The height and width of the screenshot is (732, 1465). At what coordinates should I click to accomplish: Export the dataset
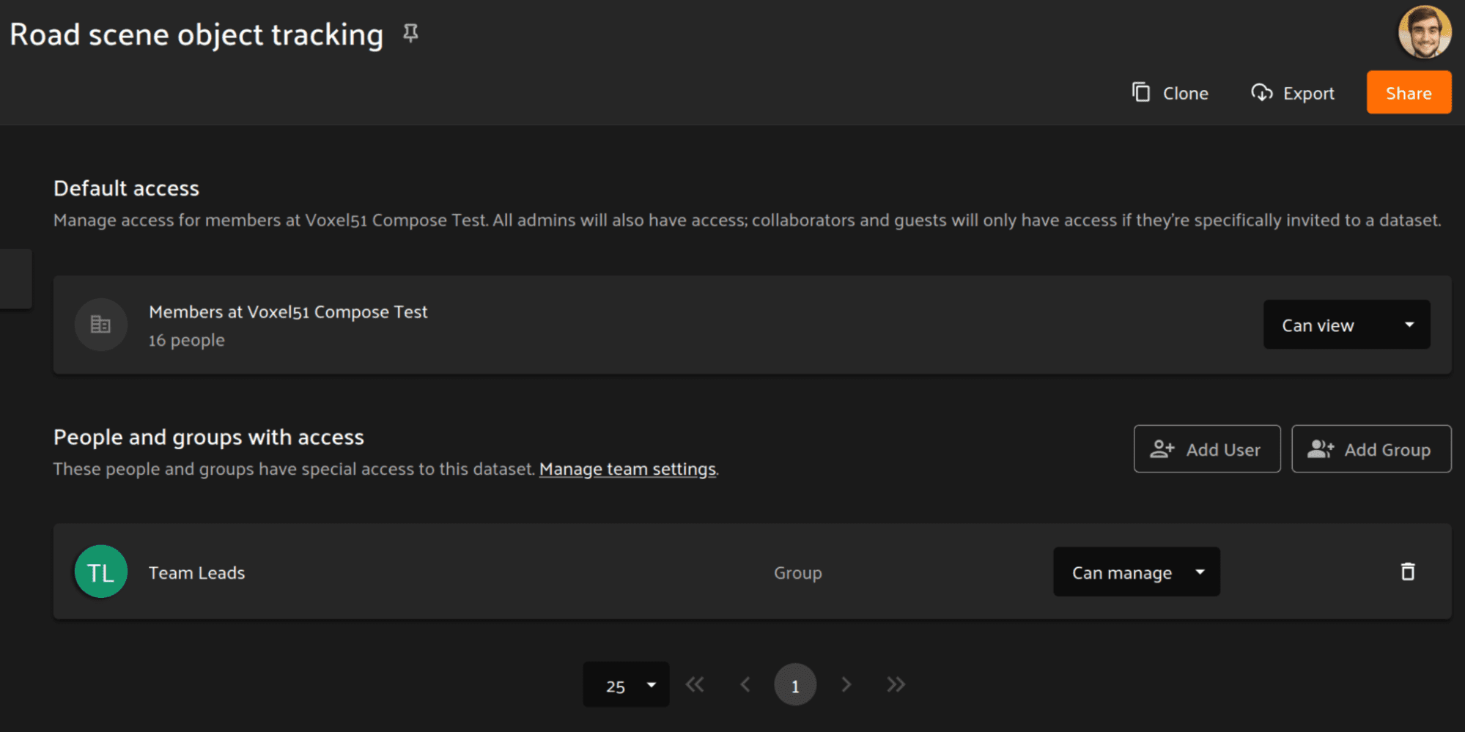click(x=1293, y=93)
